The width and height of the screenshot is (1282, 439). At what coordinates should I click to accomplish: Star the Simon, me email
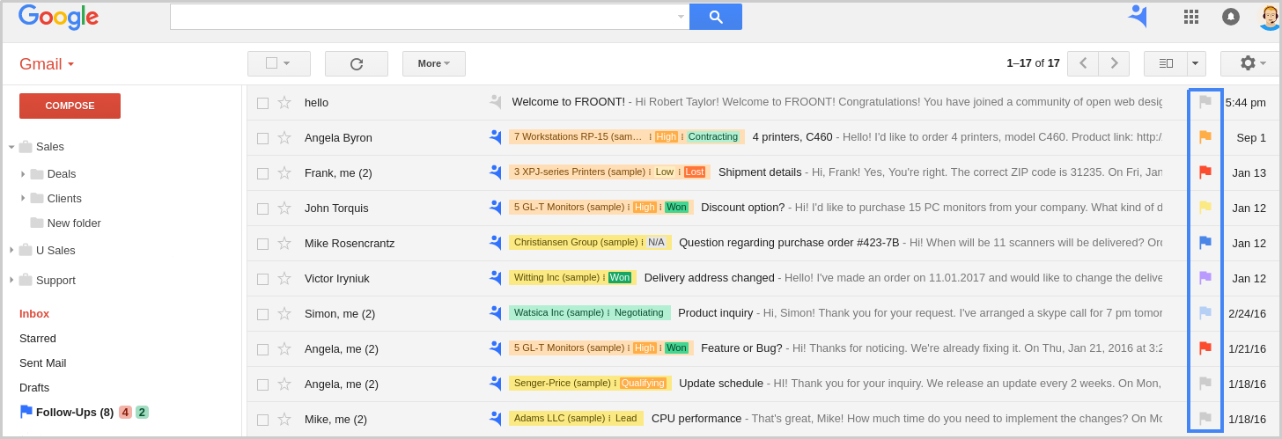[x=284, y=313]
